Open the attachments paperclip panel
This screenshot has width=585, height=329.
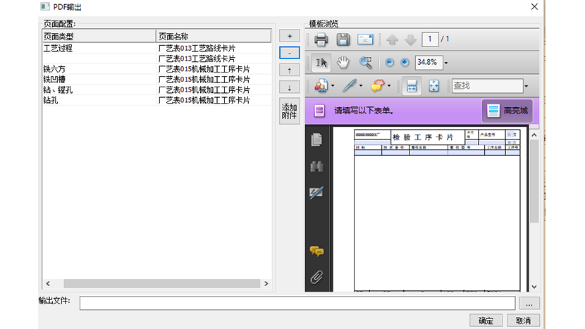click(316, 278)
